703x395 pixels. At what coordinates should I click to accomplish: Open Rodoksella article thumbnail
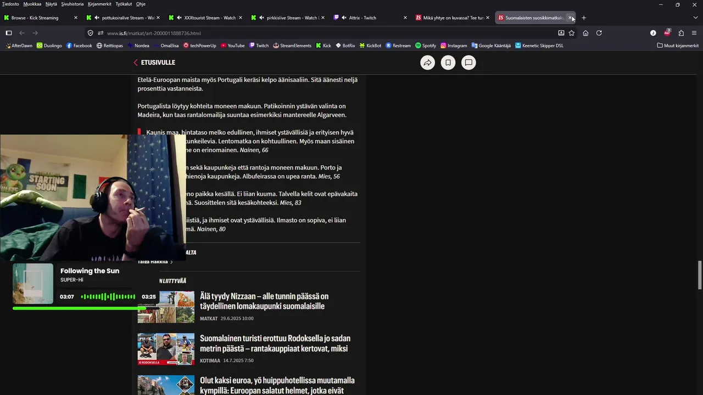[x=166, y=349]
